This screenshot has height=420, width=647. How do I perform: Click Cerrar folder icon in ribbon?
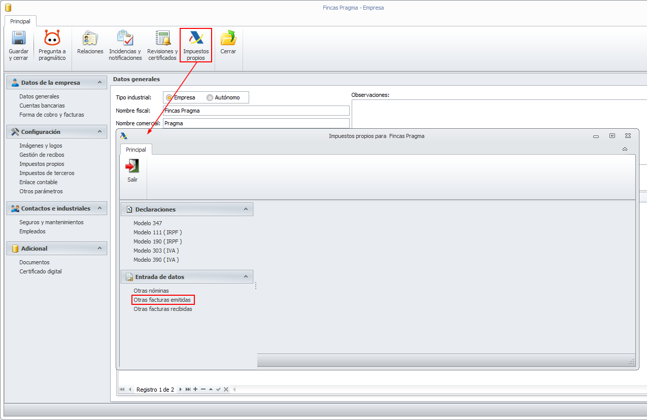pos(228,38)
